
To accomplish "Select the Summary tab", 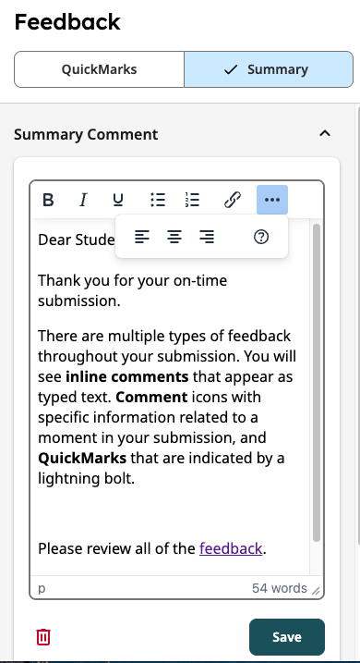I will (x=269, y=69).
